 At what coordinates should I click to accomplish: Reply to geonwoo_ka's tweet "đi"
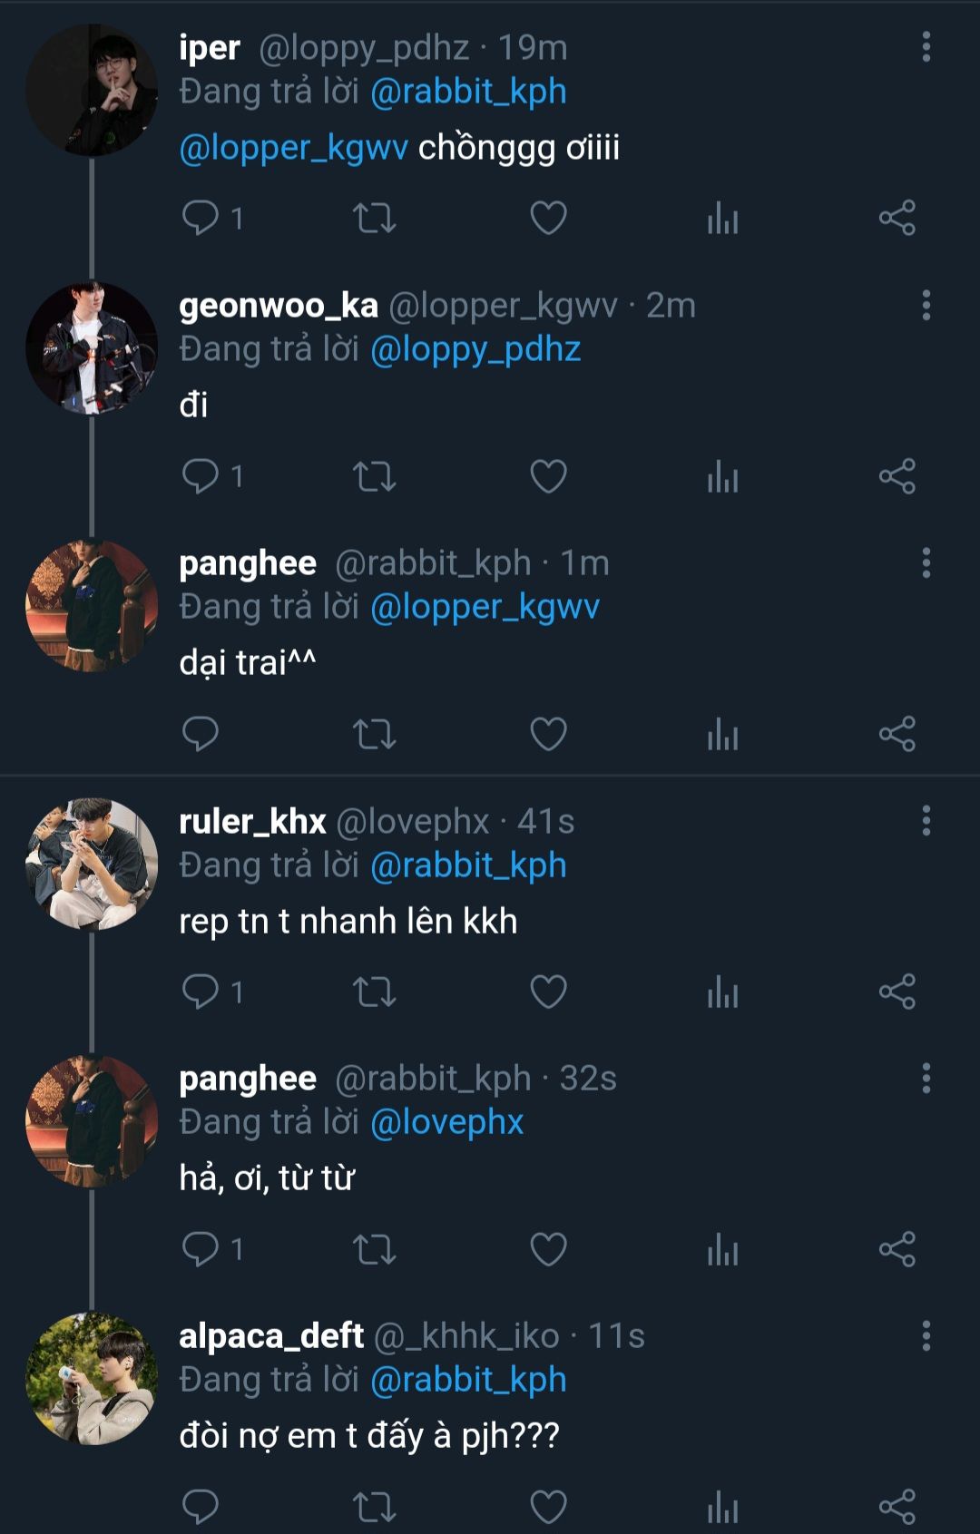coord(201,476)
